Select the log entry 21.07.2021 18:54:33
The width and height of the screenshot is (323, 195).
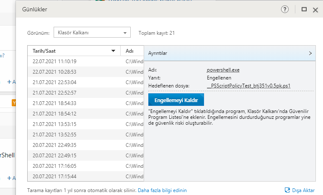(54, 103)
